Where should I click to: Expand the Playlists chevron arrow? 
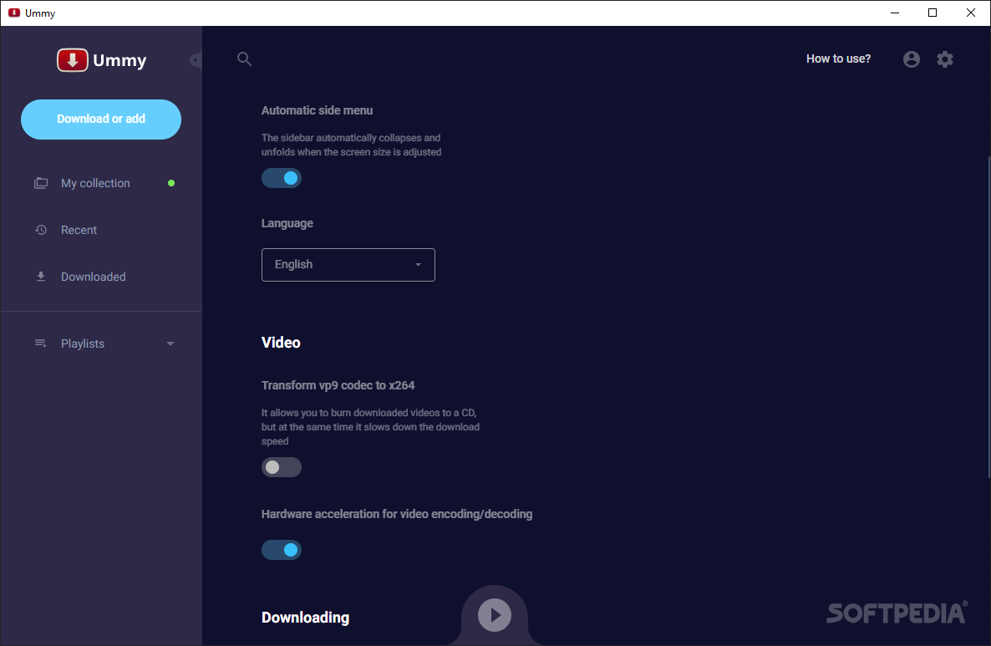(170, 343)
